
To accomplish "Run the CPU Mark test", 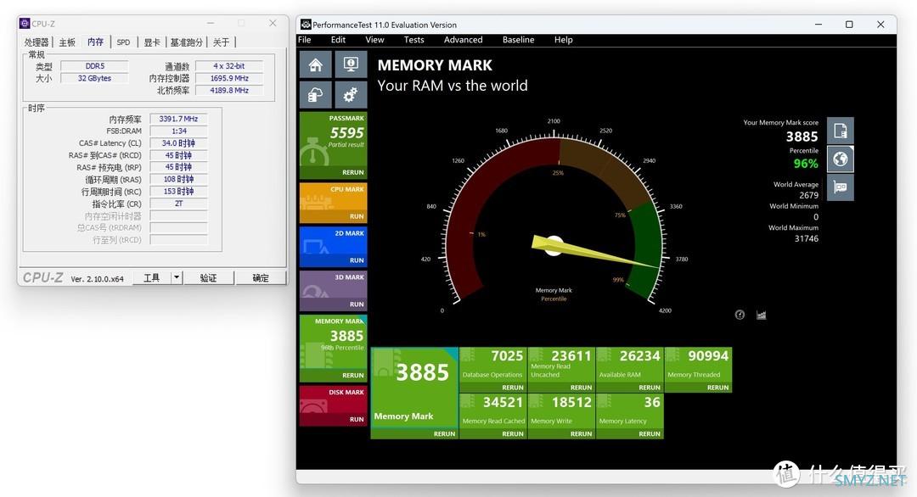I will click(x=357, y=216).
